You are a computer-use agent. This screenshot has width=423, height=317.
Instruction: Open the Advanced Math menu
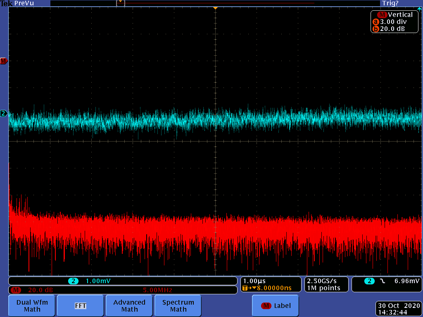[129, 305]
